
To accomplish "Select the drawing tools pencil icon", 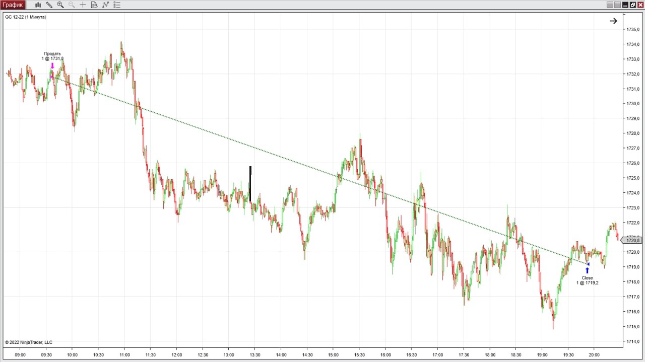I will point(49,5).
